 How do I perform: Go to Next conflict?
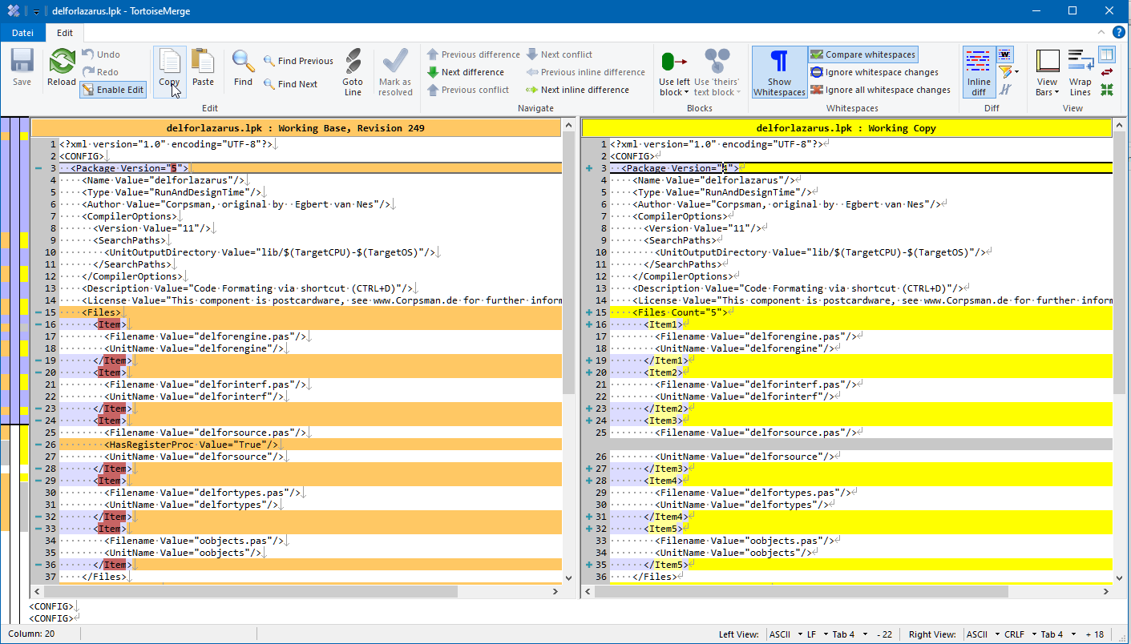click(559, 54)
